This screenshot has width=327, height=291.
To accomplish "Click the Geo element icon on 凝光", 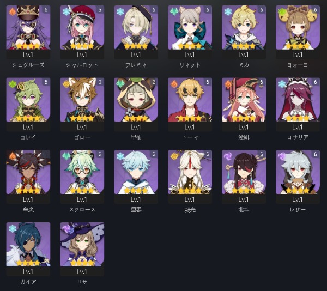I will (174, 156).
